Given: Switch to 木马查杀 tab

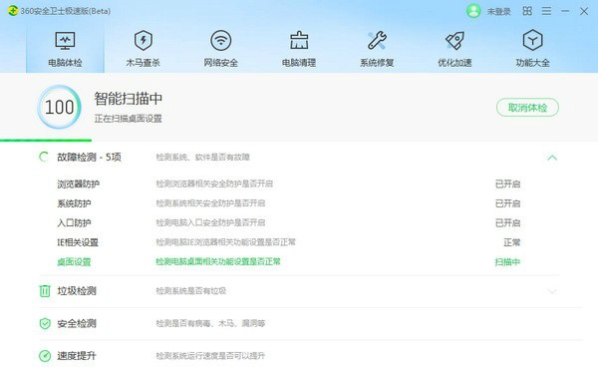Looking at the screenshot, I should point(143,49).
